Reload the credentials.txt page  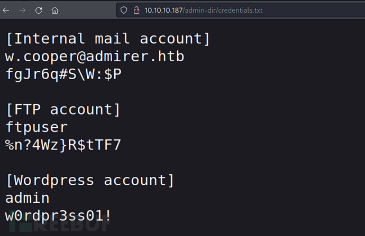[39, 10]
